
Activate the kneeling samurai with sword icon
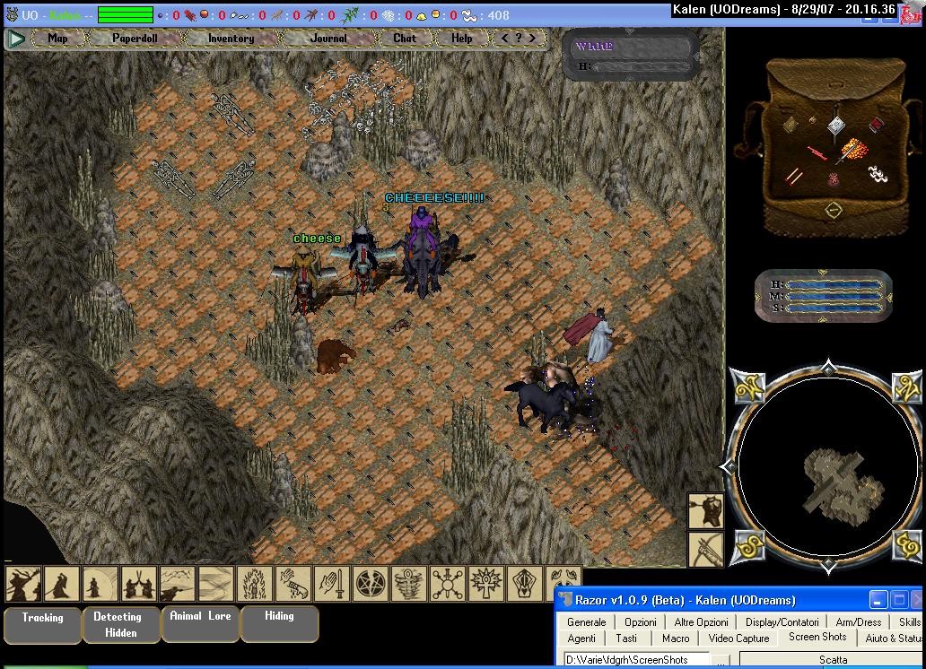[x=61, y=584]
